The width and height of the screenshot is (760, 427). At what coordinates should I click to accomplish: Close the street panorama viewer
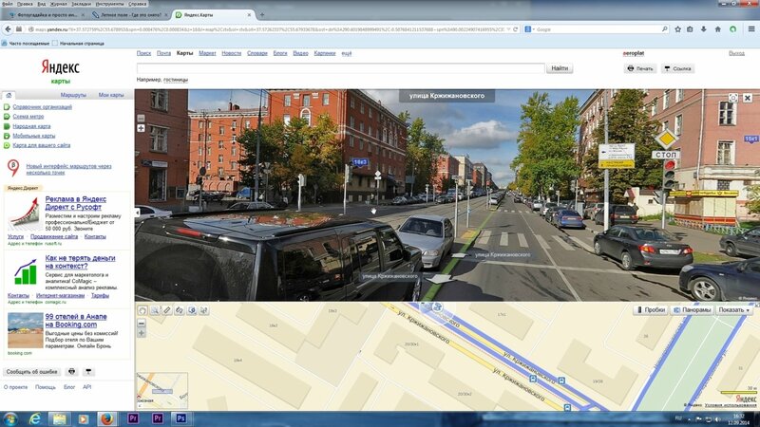click(x=748, y=98)
